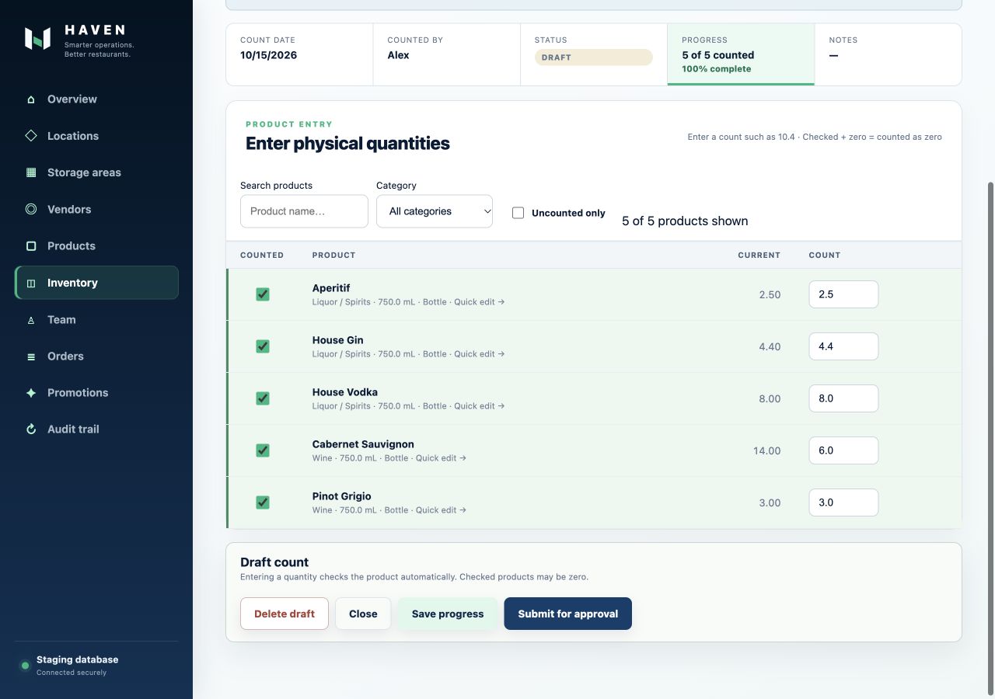
Task: Open Overview in the sidebar
Action: pyautogui.click(x=96, y=99)
